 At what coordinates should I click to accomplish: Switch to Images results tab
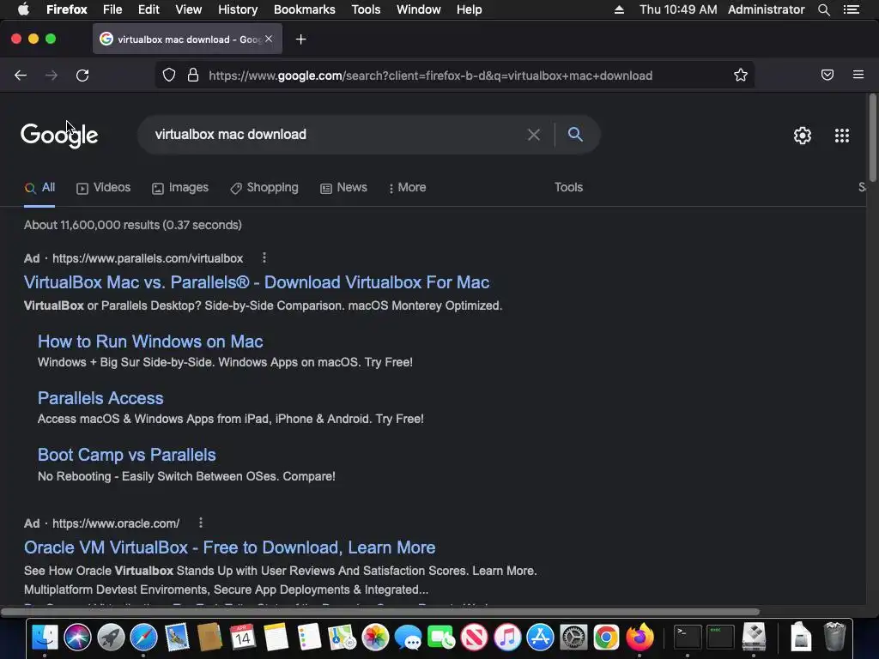[x=180, y=188]
